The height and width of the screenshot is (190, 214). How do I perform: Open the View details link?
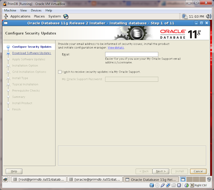pyautogui.click(x=116, y=48)
